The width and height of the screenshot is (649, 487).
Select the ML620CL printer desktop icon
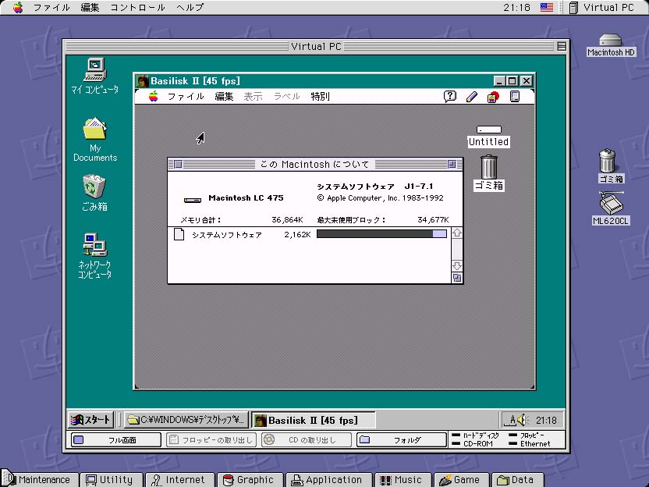coord(611,203)
